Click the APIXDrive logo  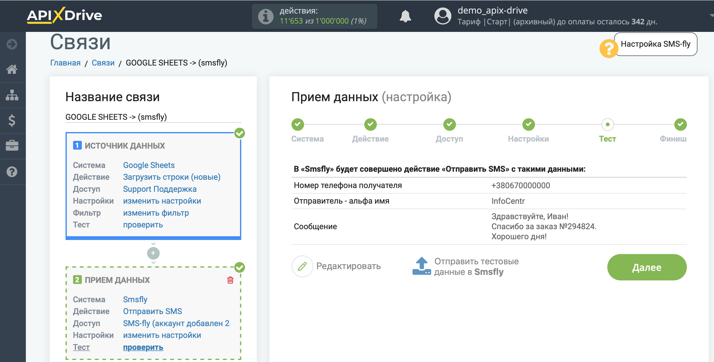coord(64,15)
